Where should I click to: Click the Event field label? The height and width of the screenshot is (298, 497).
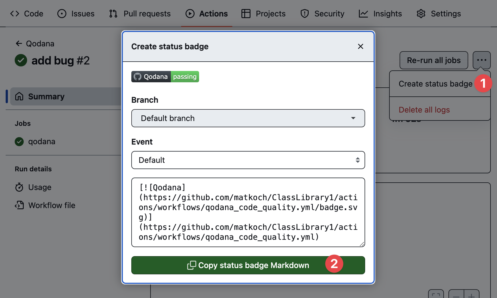pos(142,142)
